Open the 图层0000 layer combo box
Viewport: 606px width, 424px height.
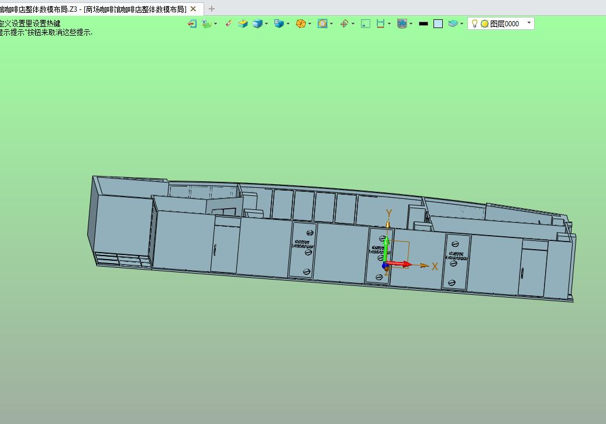pos(501,23)
